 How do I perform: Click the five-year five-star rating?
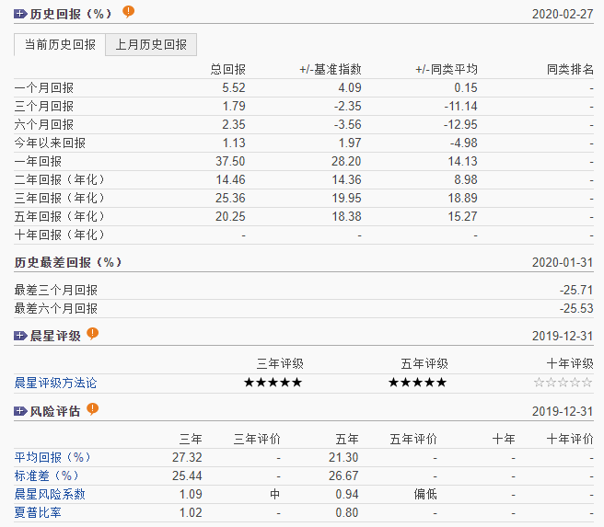[x=417, y=383]
